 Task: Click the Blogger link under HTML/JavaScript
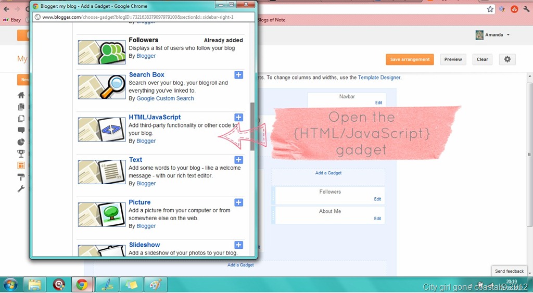[146, 141]
